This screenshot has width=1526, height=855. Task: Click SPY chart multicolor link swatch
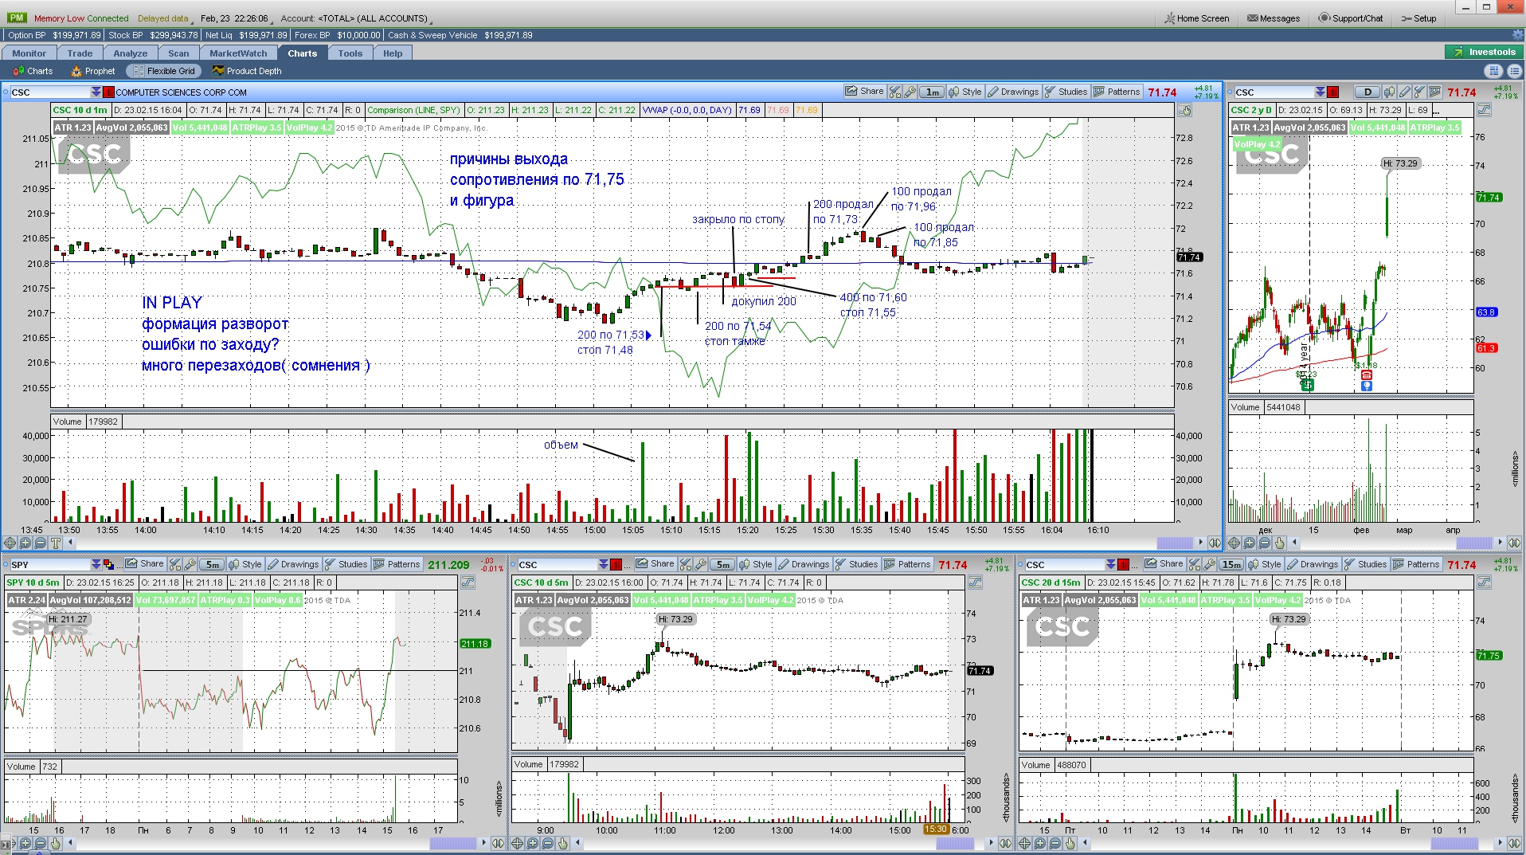coord(109,564)
